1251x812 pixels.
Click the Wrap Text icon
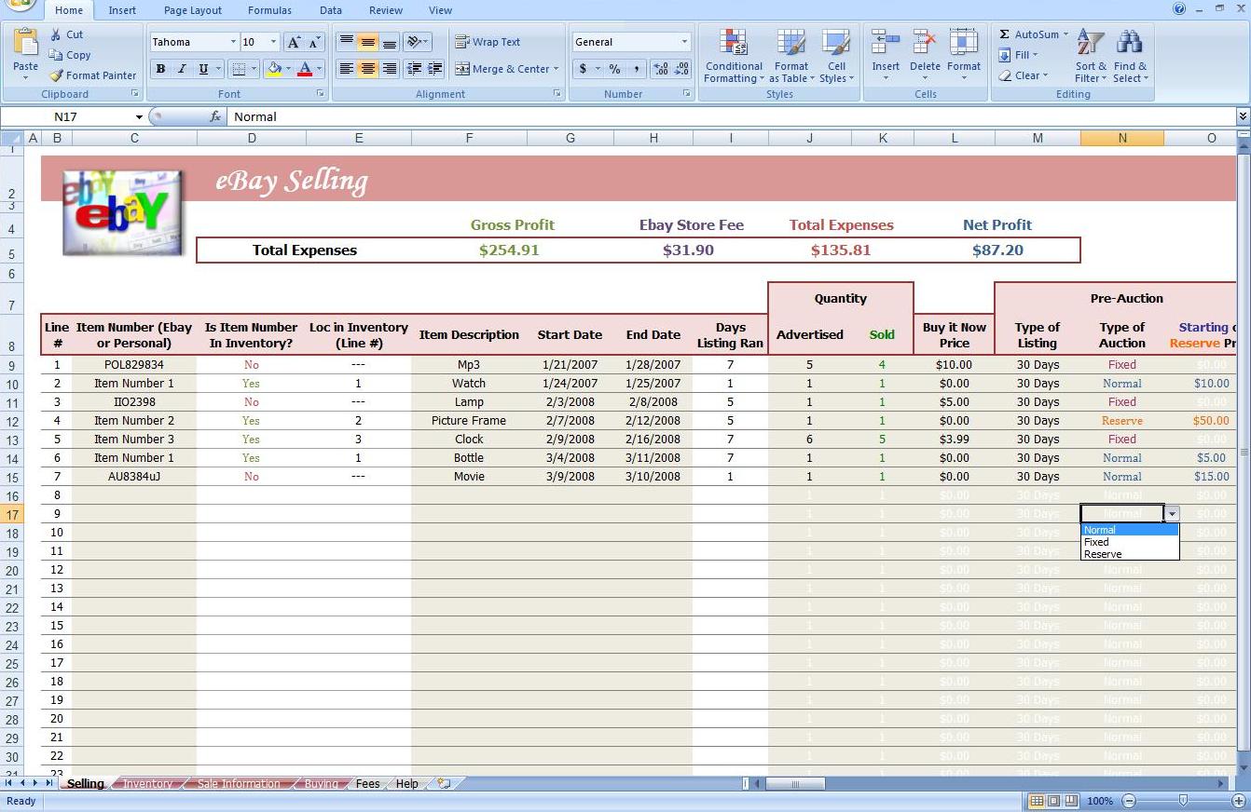[488, 42]
